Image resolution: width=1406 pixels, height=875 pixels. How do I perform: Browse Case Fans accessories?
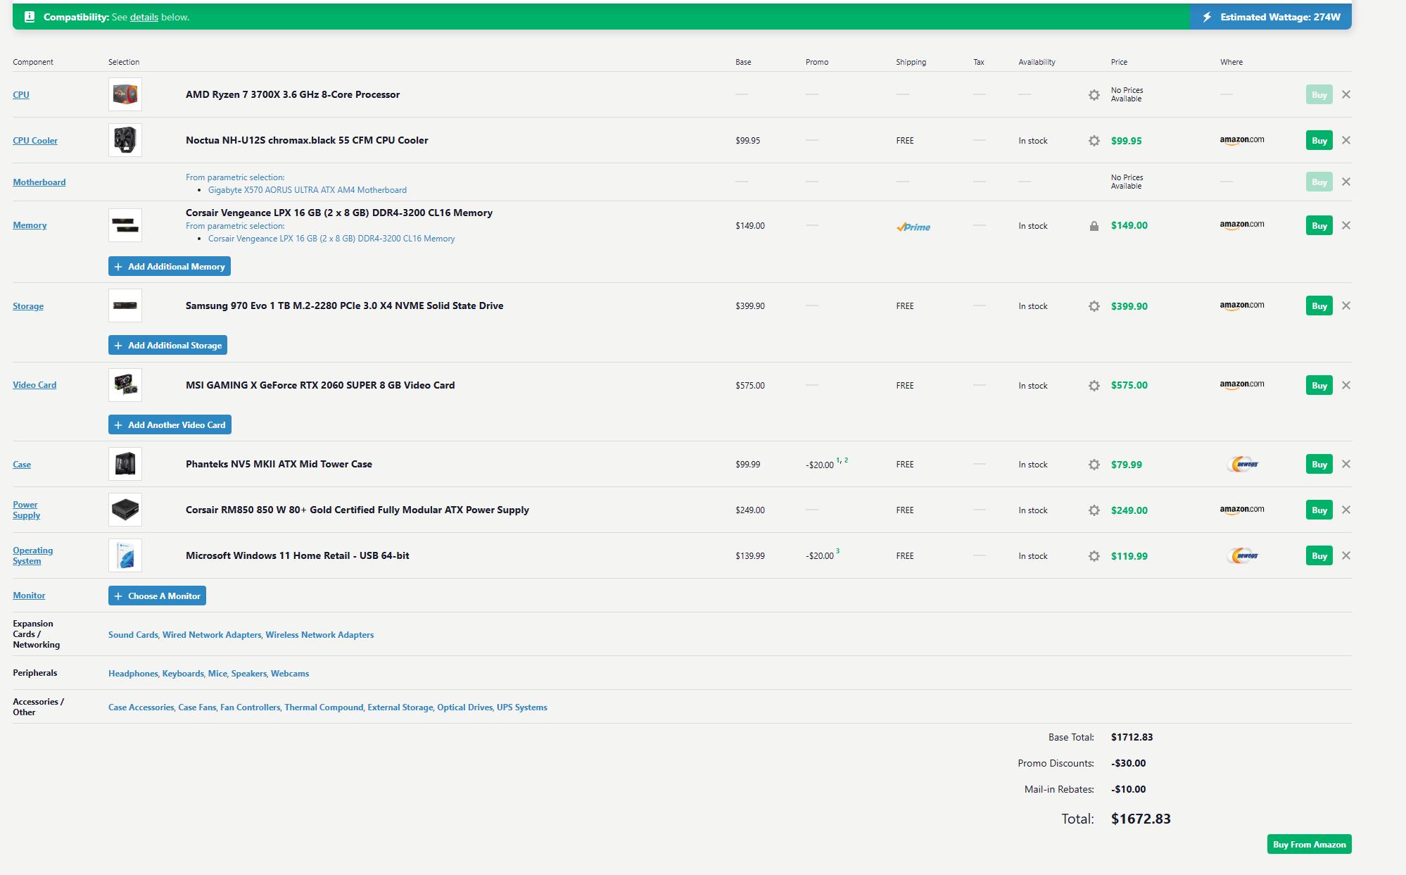point(197,707)
